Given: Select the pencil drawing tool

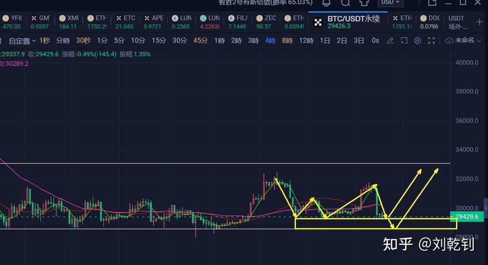Looking at the screenshot, I should (x=390, y=41).
